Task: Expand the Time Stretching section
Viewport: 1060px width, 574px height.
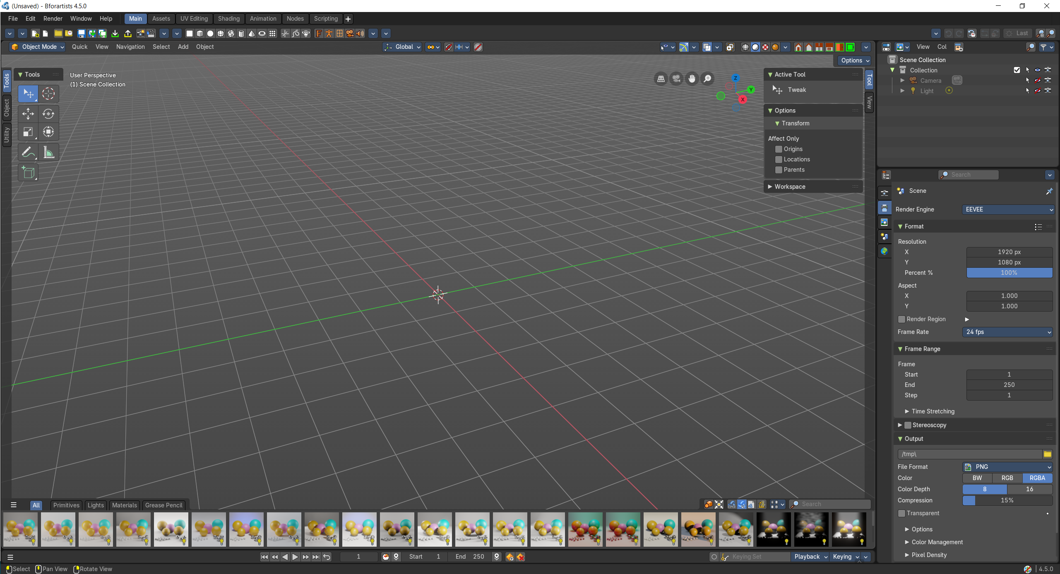Action: 933,411
